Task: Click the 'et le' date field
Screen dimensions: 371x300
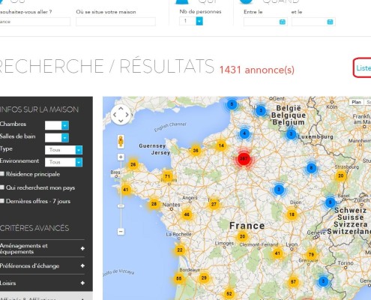Action: coord(313,22)
